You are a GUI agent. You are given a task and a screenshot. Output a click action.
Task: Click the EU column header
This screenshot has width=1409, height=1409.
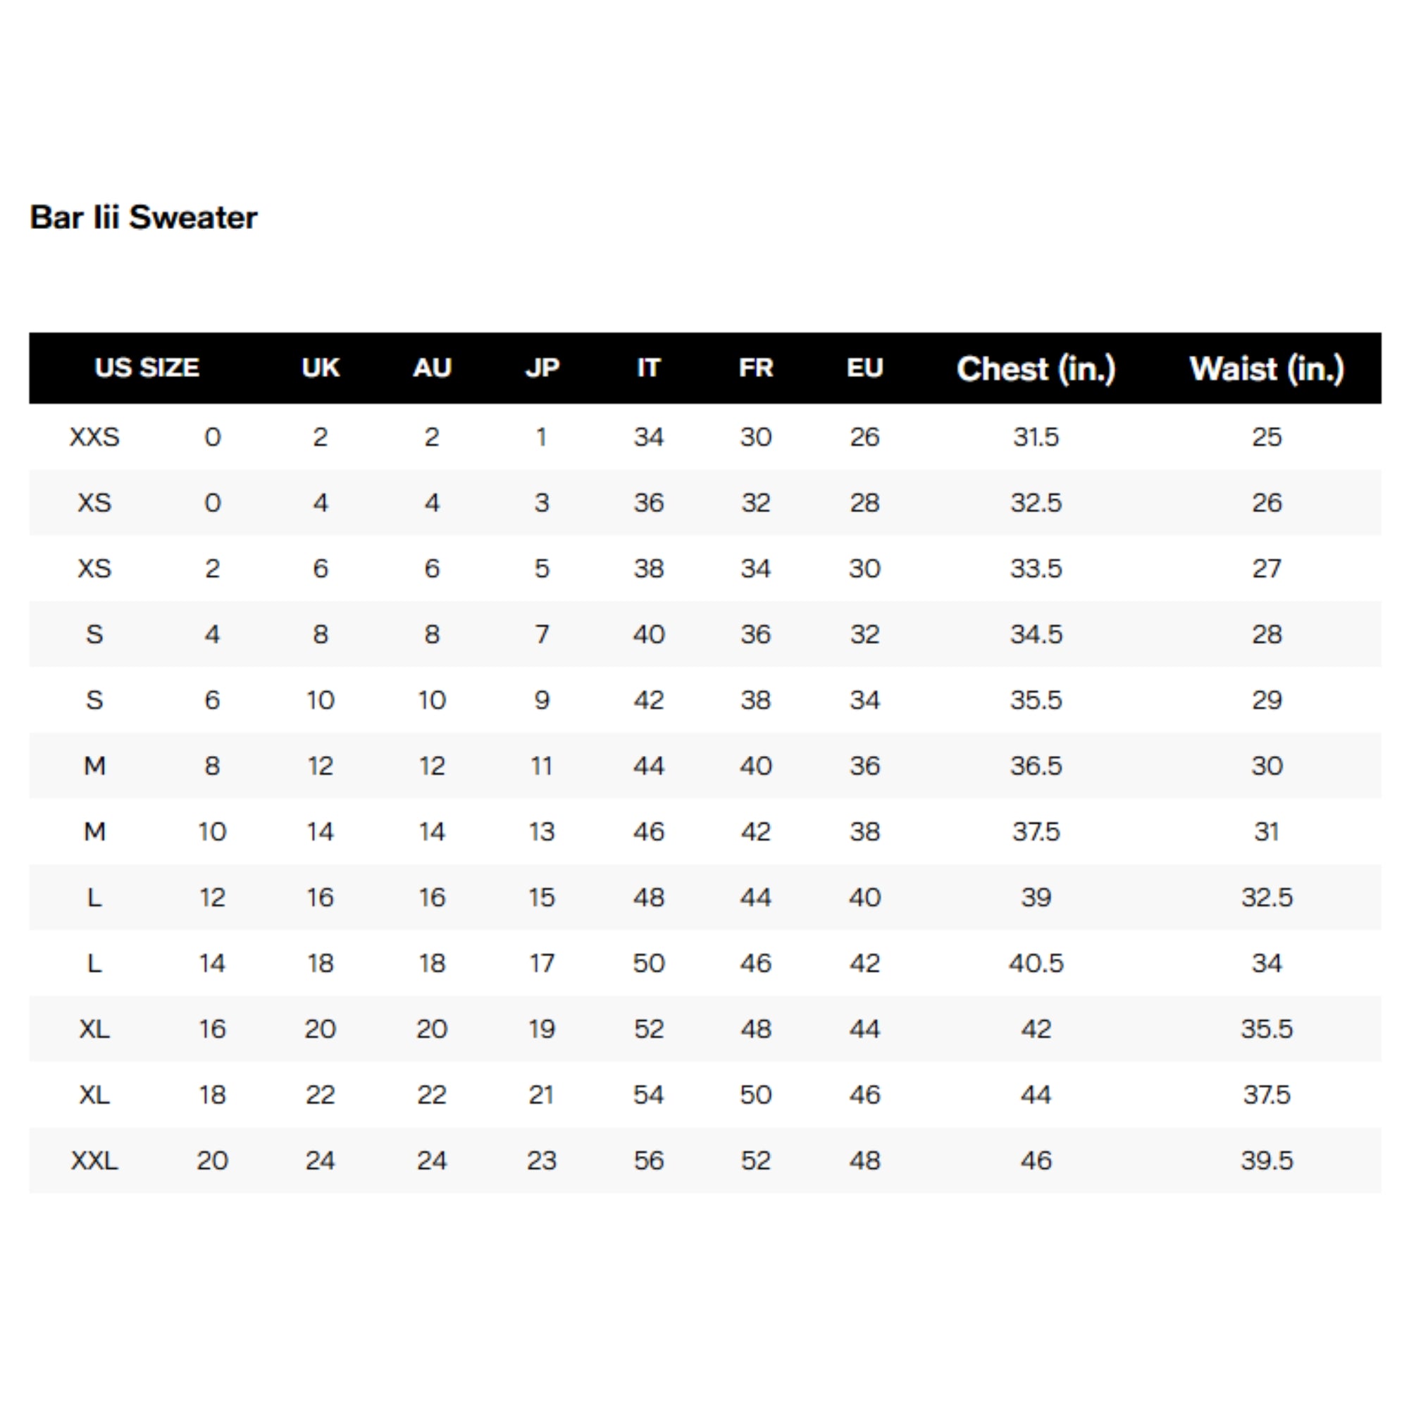click(864, 368)
